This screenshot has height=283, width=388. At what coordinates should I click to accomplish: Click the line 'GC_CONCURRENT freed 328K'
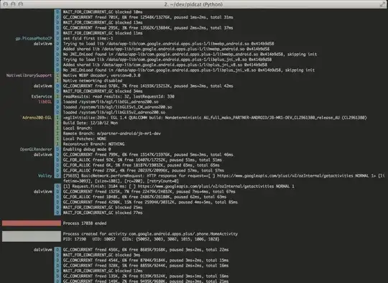(x=146, y=266)
